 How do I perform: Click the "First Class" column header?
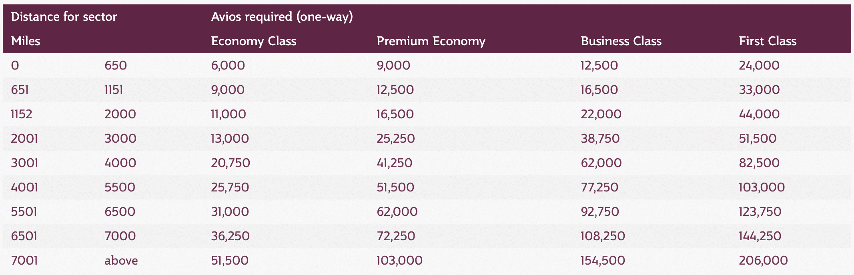coord(767,41)
